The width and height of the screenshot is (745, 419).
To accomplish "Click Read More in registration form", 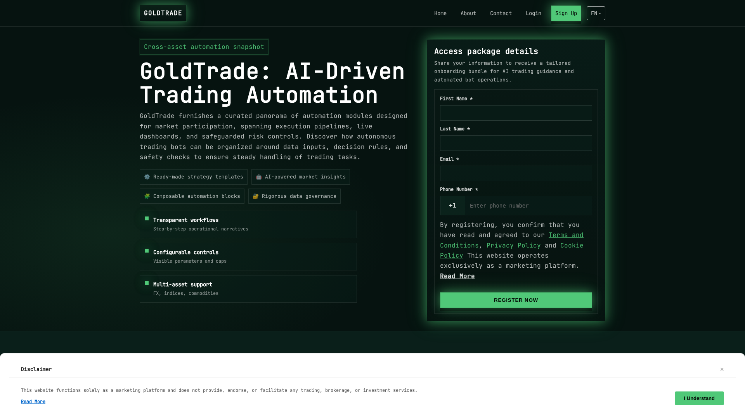I will [457, 276].
